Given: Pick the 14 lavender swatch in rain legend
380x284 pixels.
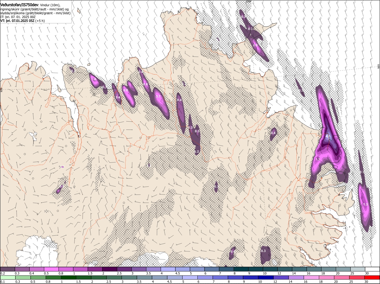Looking at the screenshot, I should [296, 278].
